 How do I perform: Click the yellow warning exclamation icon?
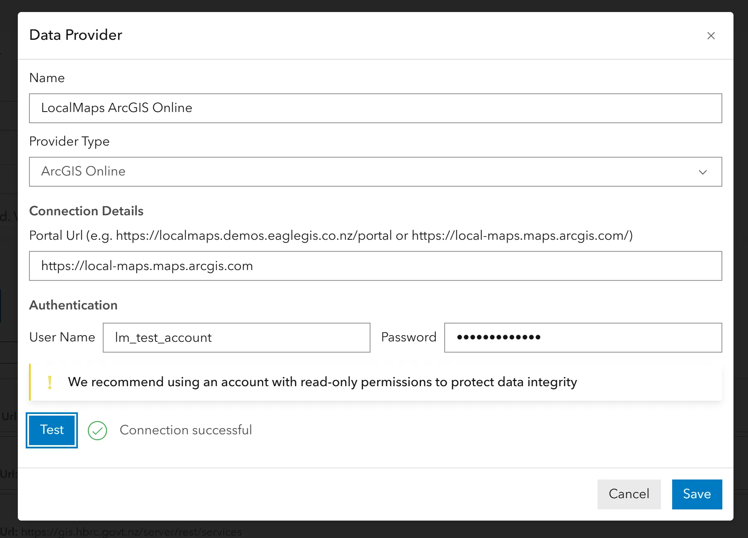point(50,382)
